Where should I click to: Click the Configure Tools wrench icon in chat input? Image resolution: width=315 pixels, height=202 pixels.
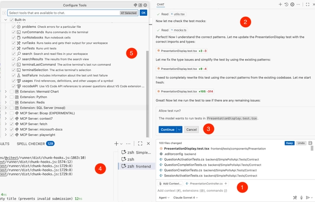click(x=295, y=198)
